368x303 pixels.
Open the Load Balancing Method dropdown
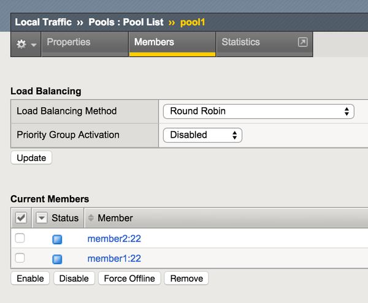(259, 111)
